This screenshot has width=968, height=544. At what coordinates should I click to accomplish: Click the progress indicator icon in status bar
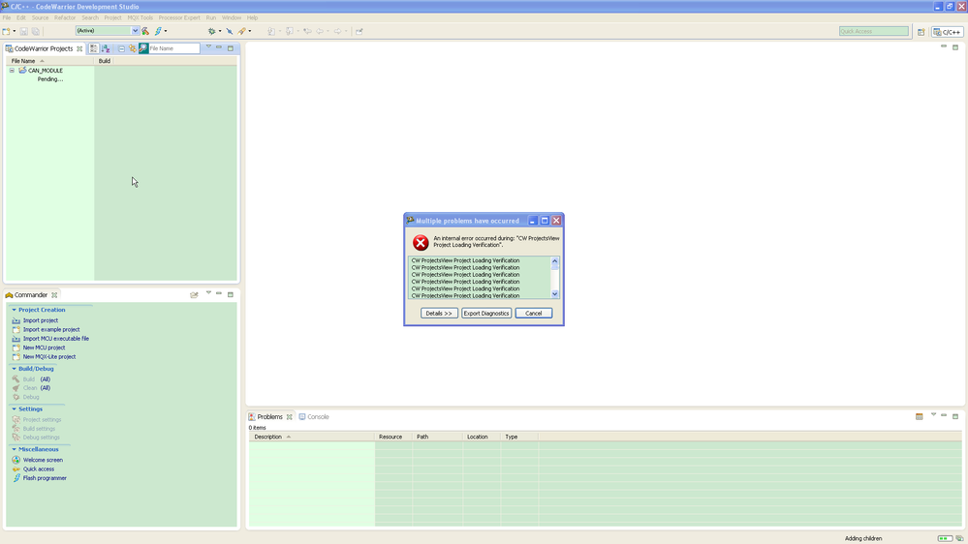point(945,538)
